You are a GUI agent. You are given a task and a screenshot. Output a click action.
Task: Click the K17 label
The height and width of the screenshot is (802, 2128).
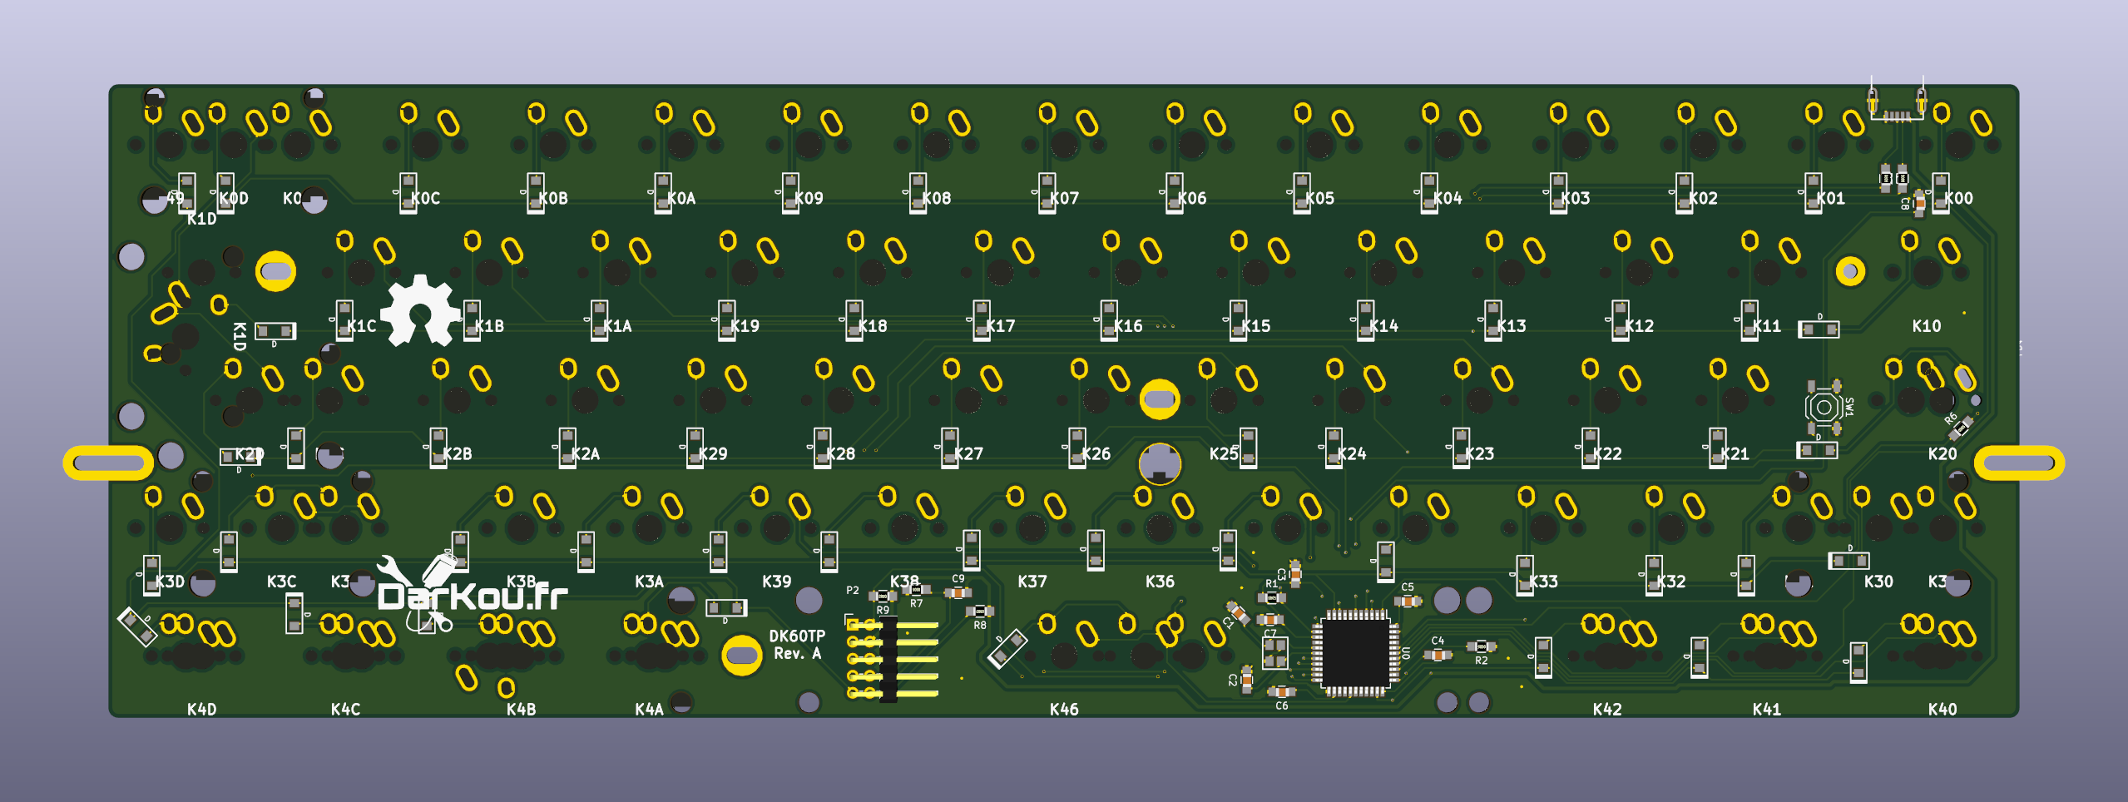click(1000, 326)
